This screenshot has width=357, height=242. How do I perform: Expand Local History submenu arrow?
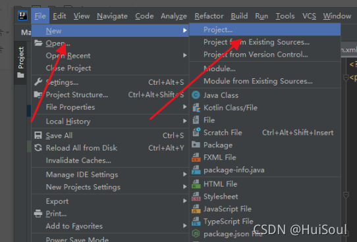(185, 121)
